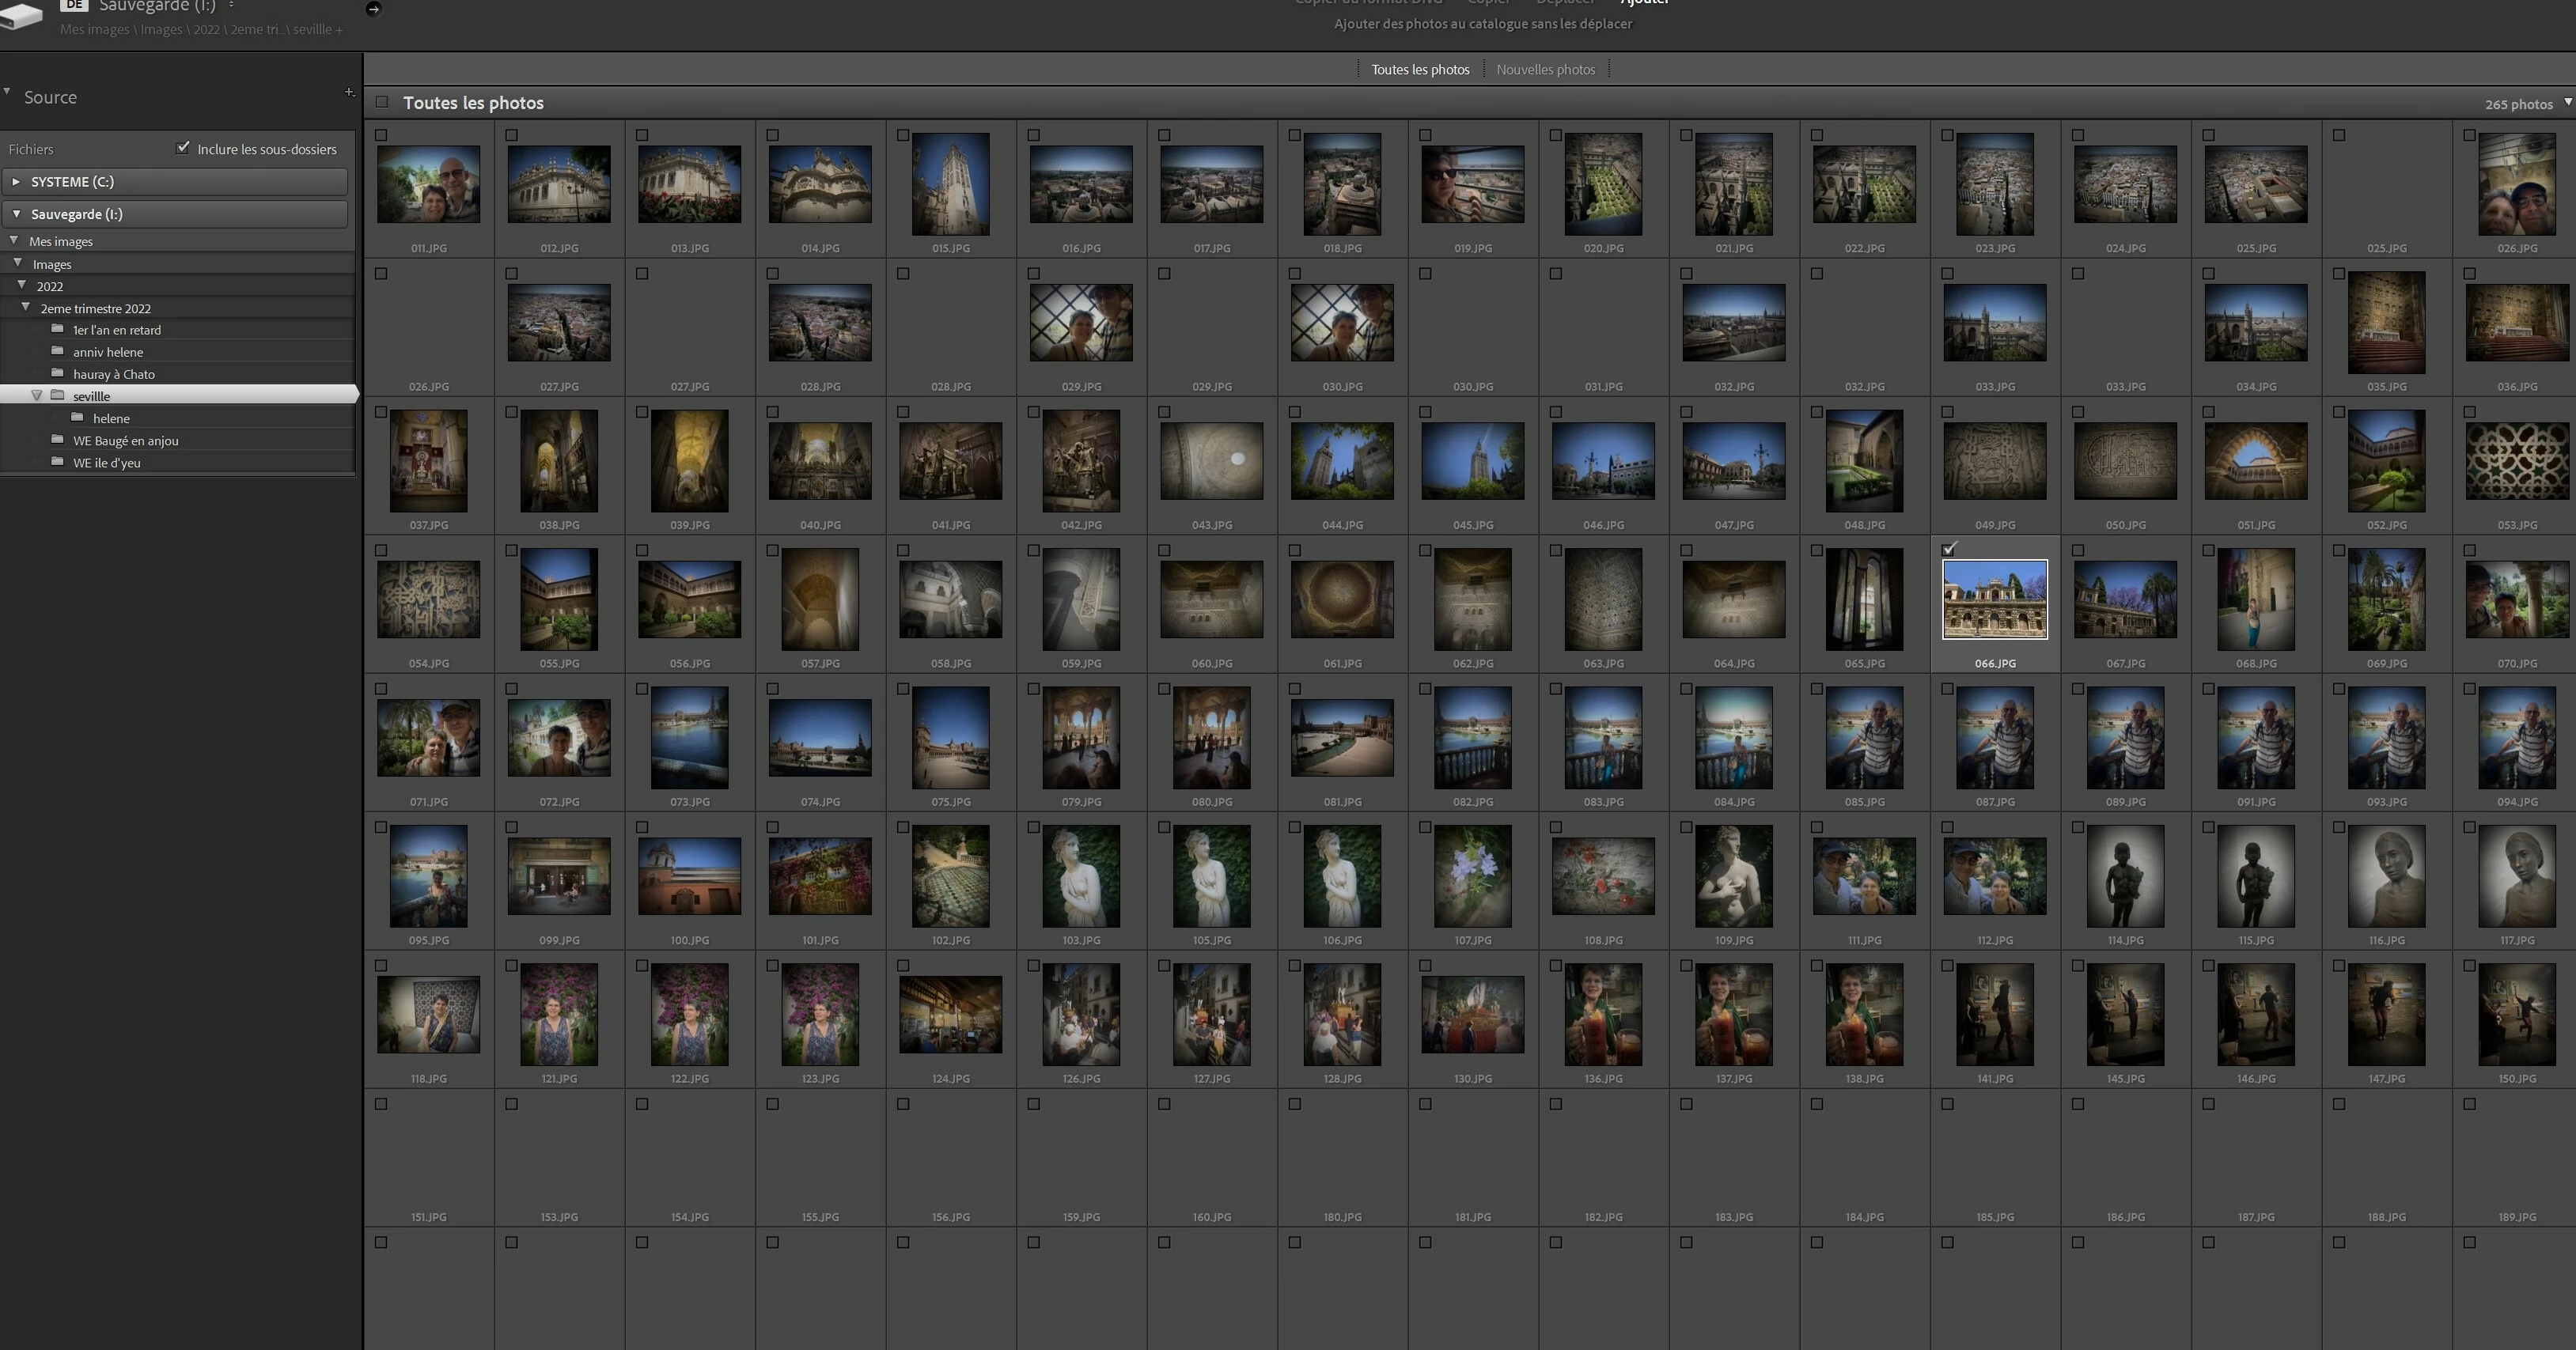Toggle Inclure les sous-dossiers checkbox
The image size is (2576, 1350).
click(x=183, y=148)
